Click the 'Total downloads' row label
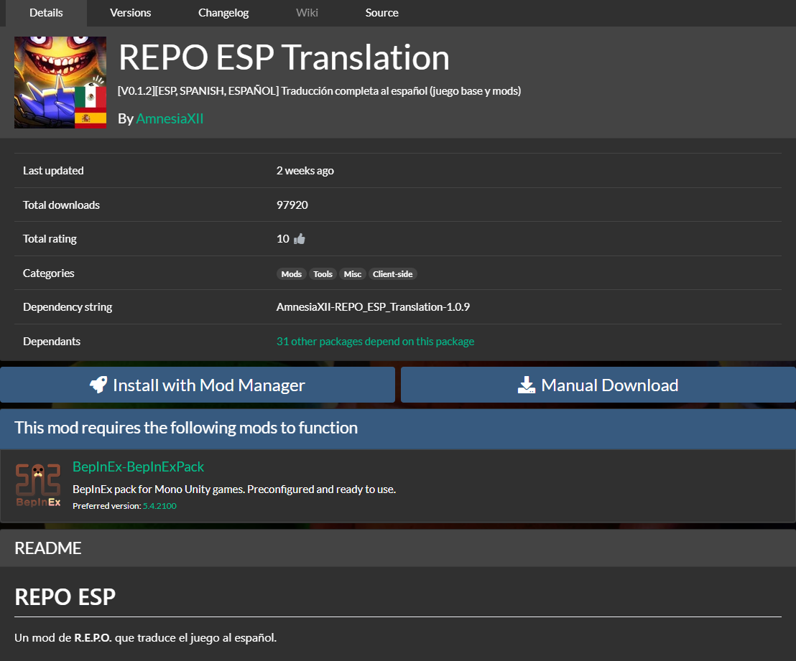 click(61, 205)
